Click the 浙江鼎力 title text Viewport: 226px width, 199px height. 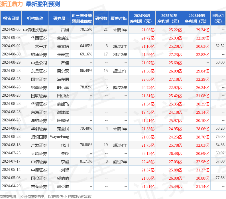11,4
